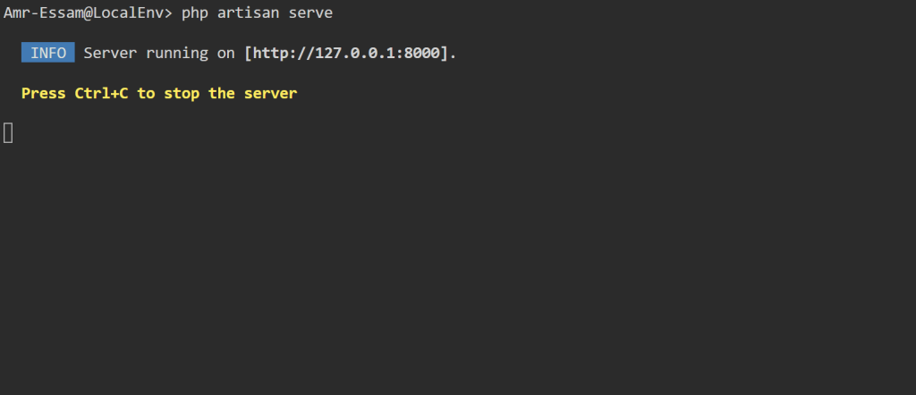Click the word "artisan" in command

(248, 13)
